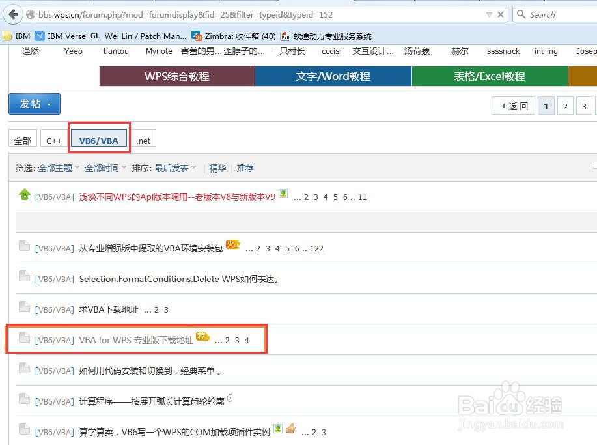Click the 返回 back button

click(x=514, y=106)
